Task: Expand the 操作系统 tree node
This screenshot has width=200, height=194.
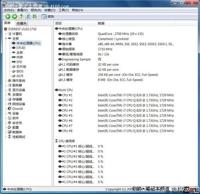Action: [6, 81]
